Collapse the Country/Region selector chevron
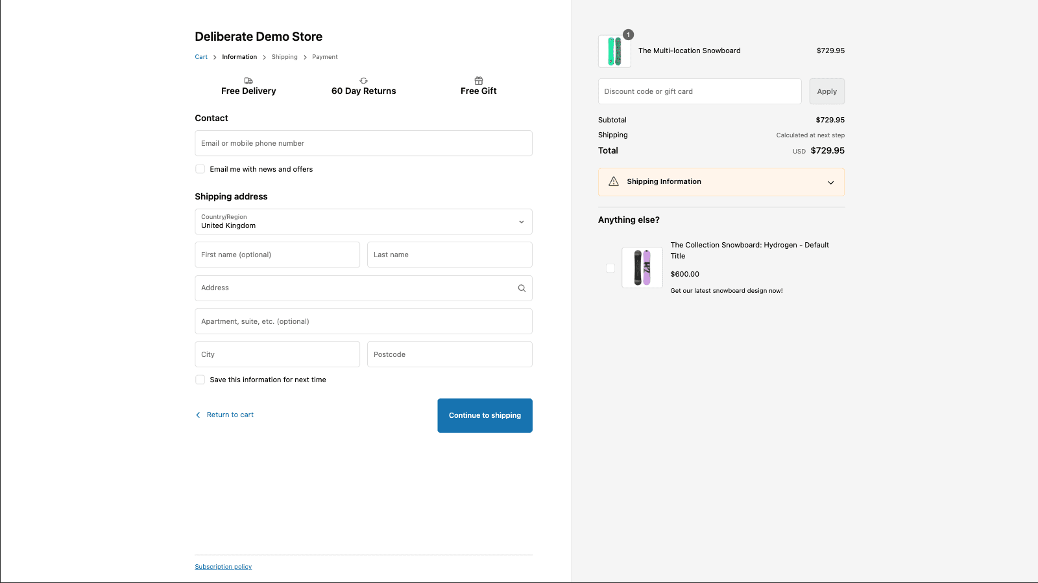The image size is (1038, 583). (x=520, y=222)
